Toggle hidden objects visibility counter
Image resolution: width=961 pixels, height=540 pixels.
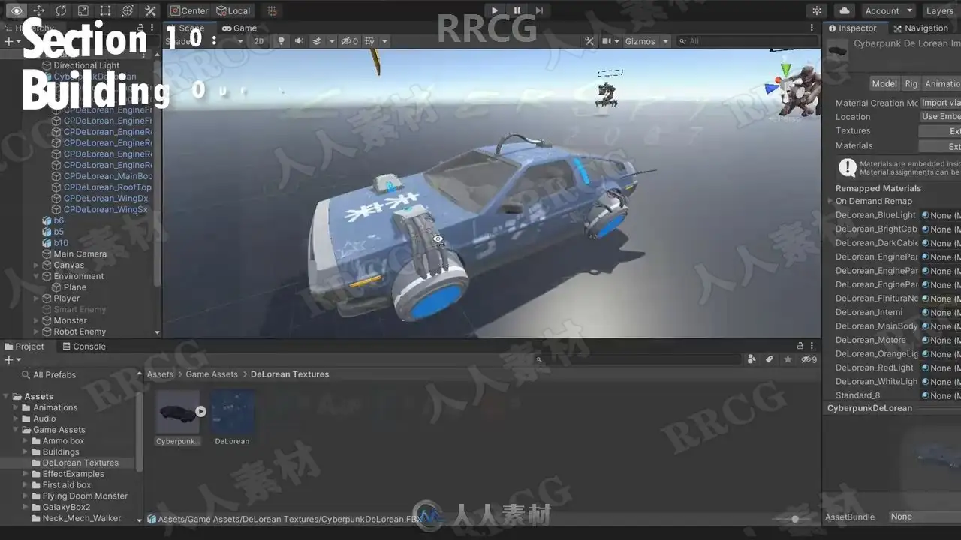click(349, 41)
